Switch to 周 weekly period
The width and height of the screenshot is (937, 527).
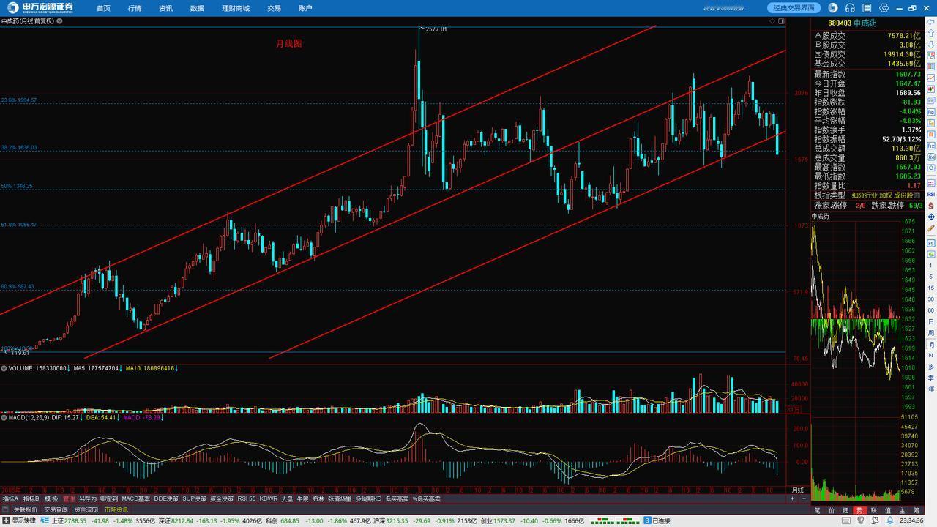point(930,332)
